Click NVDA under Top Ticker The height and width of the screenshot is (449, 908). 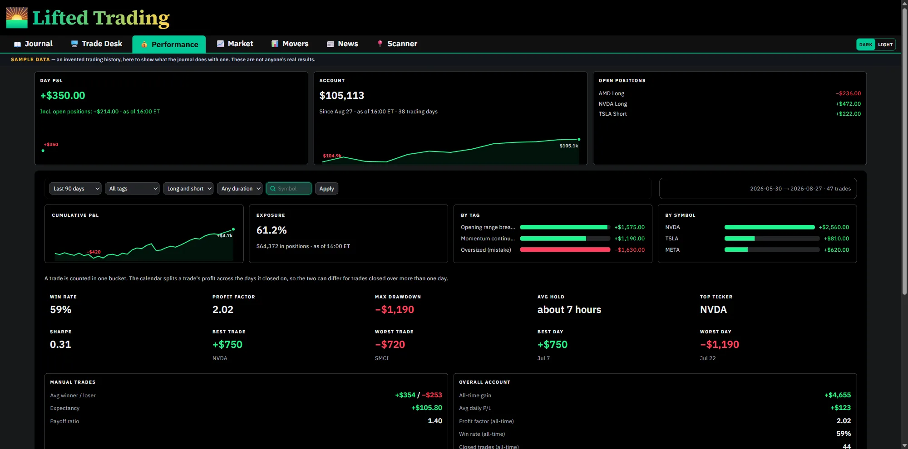click(713, 310)
